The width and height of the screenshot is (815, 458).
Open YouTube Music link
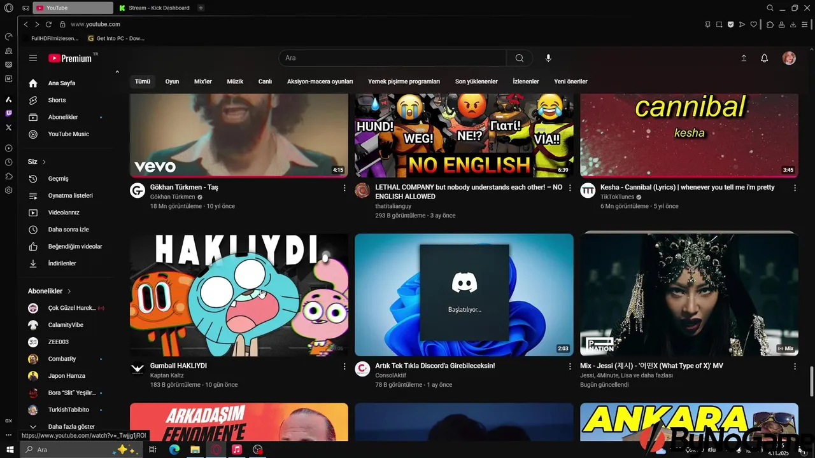point(67,134)
